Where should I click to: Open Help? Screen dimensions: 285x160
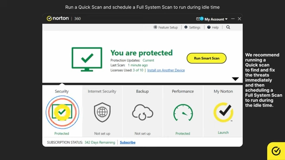[213, 28]
